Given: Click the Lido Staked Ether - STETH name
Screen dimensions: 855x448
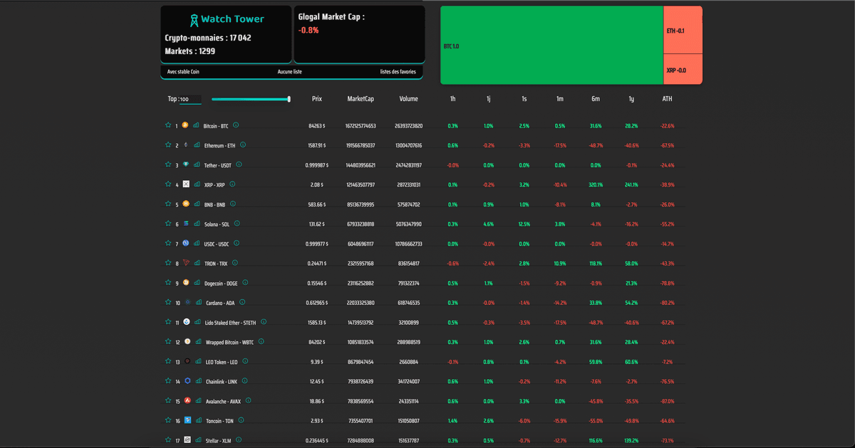Looking at the screenshot, I should tap(230, 323).
